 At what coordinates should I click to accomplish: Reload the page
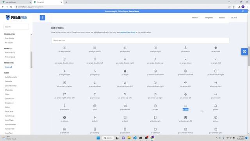click(x=11, y=7)
